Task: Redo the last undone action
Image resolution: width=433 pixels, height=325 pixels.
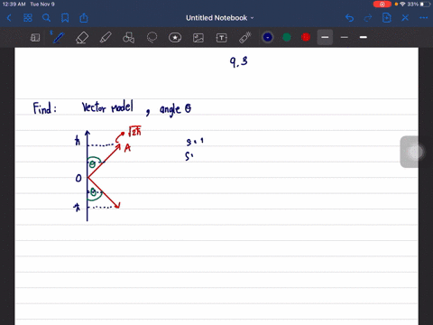Action: coord(368,18)
